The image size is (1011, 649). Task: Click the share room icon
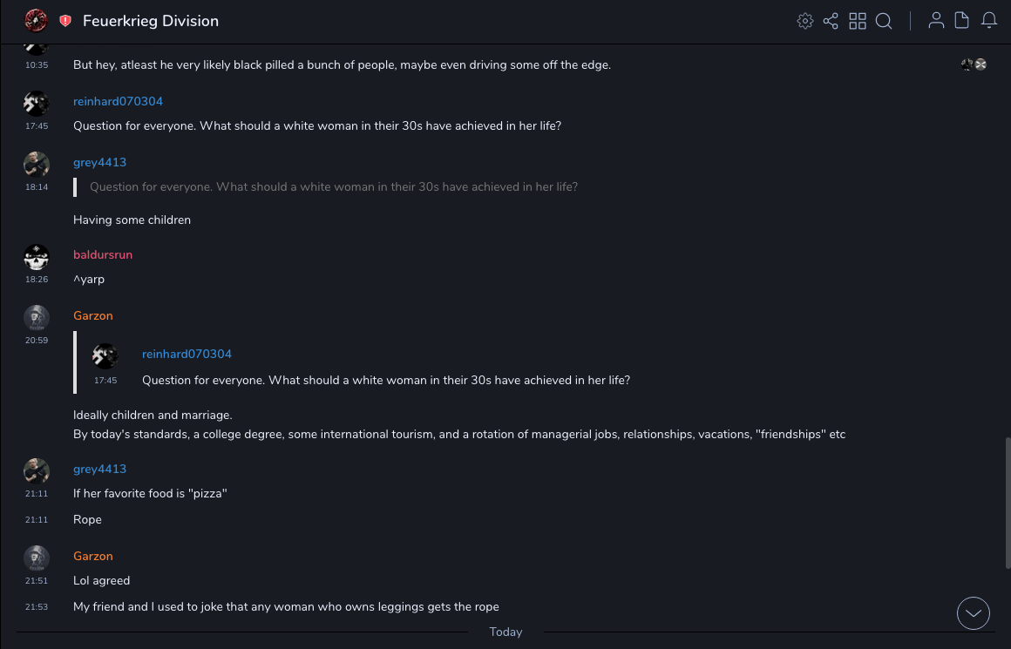point(831,21)
